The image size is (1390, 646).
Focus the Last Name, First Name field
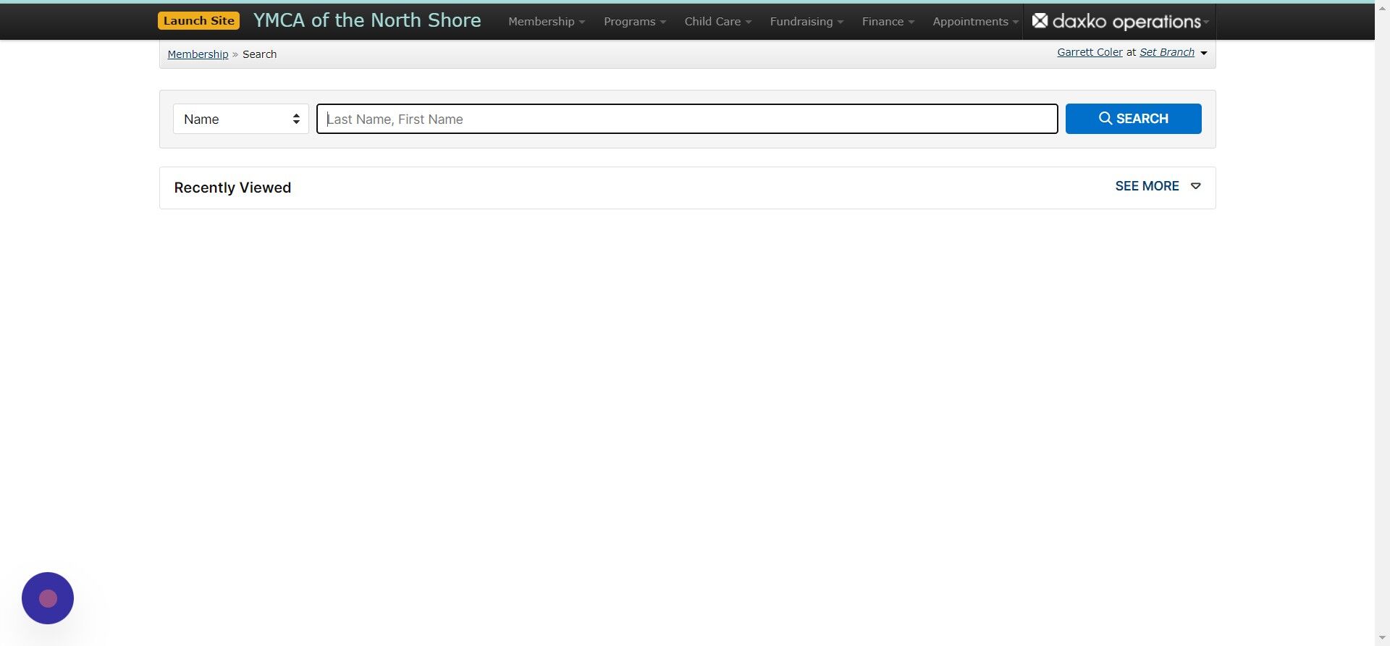(687, 119)
